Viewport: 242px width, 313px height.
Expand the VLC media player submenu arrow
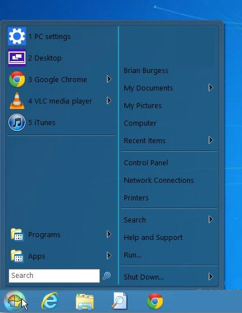pos(109,101)
